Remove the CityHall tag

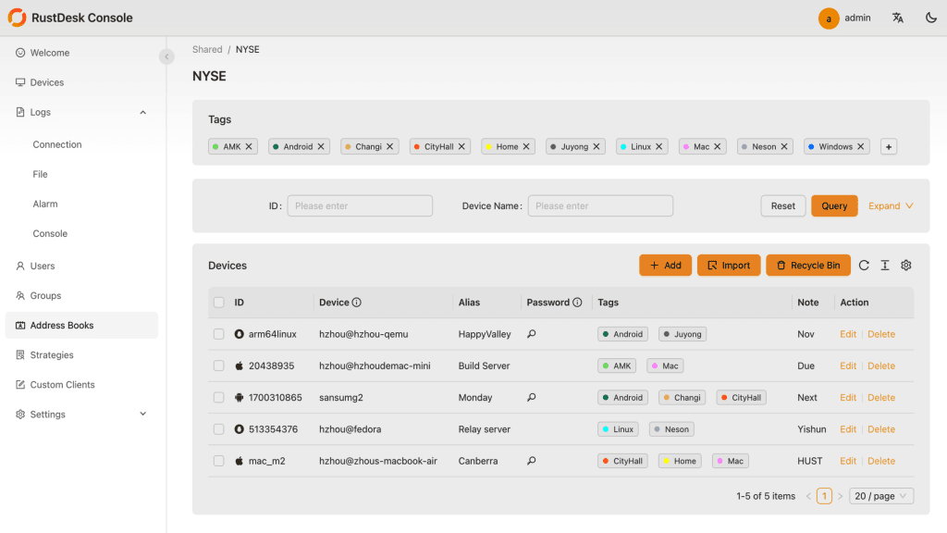(x=461, y=147)
